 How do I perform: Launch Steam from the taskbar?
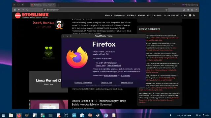coord(98,115)
